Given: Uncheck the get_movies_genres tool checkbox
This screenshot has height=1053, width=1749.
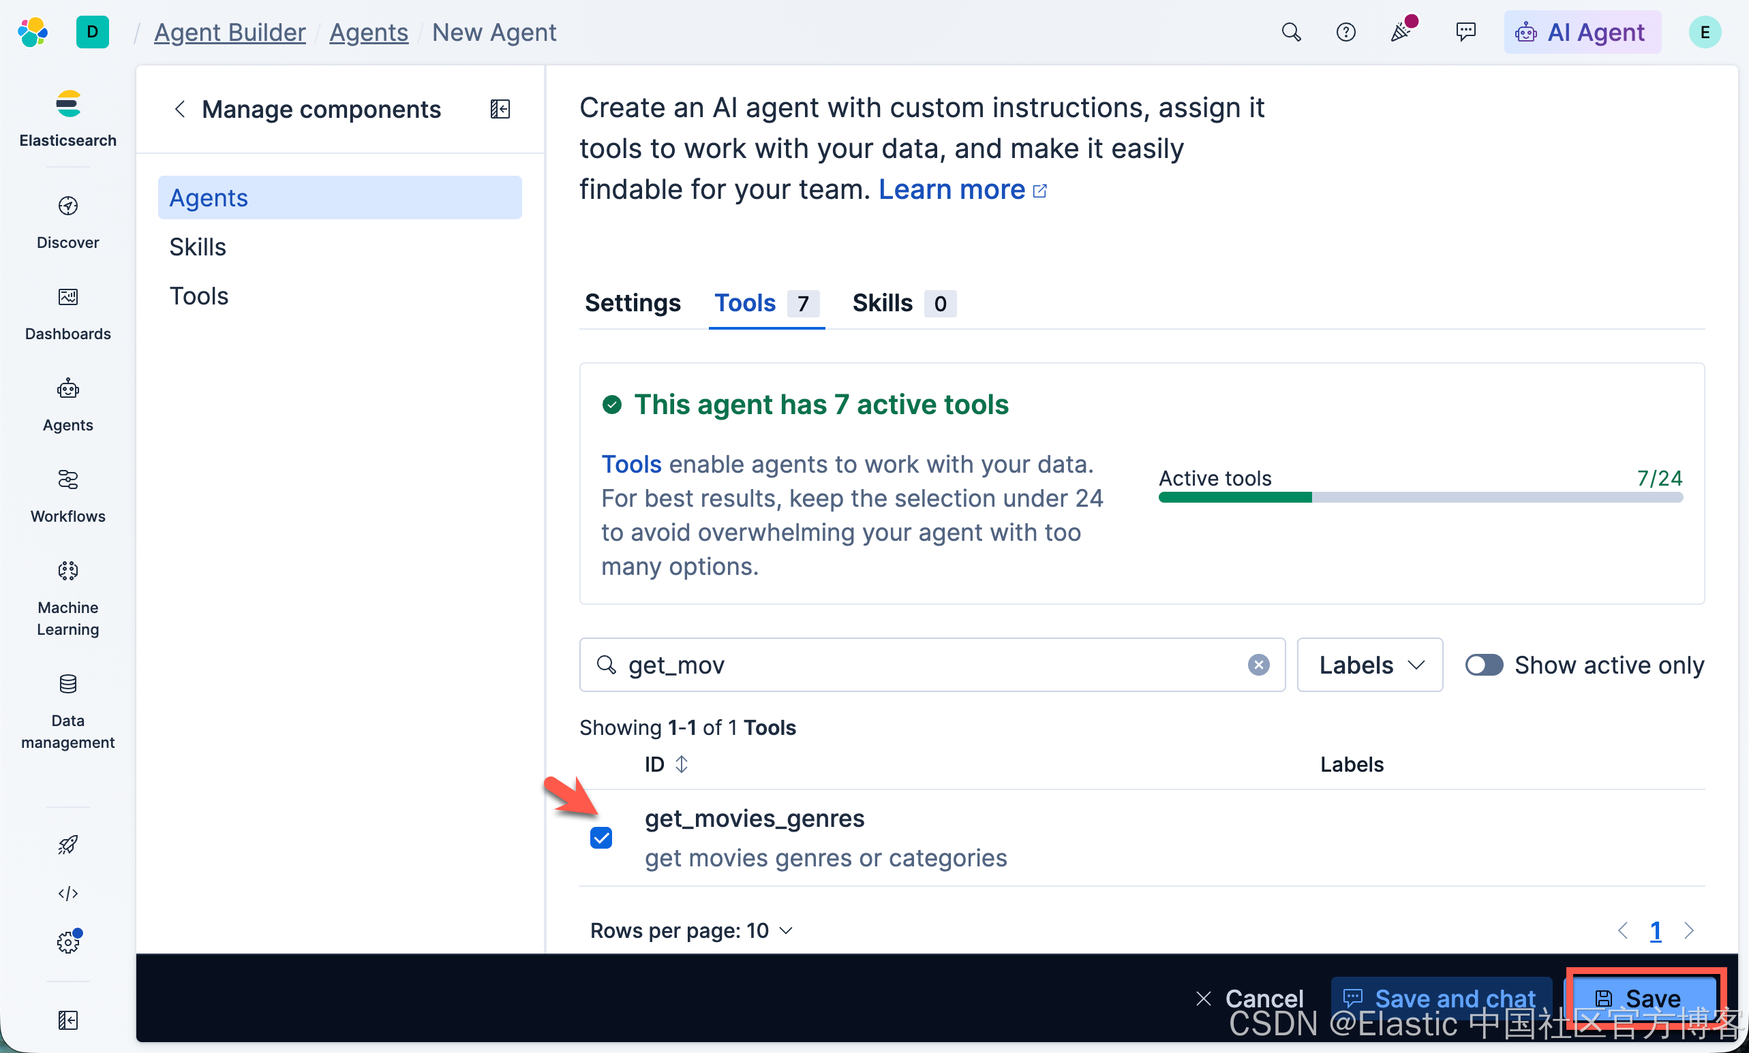Looking at the screenshot, I should pos(601,838).
